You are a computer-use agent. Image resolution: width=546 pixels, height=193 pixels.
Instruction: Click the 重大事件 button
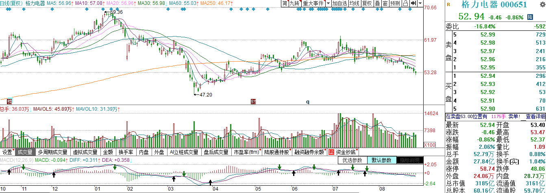pos(313,3)
